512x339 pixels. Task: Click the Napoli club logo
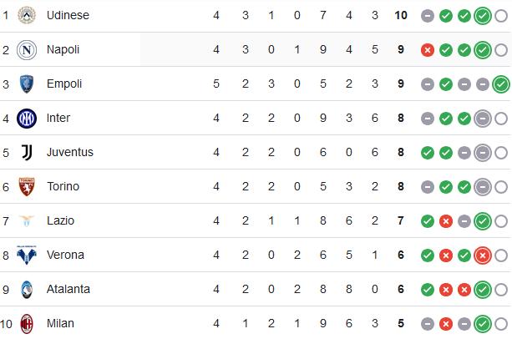[27, 50]
